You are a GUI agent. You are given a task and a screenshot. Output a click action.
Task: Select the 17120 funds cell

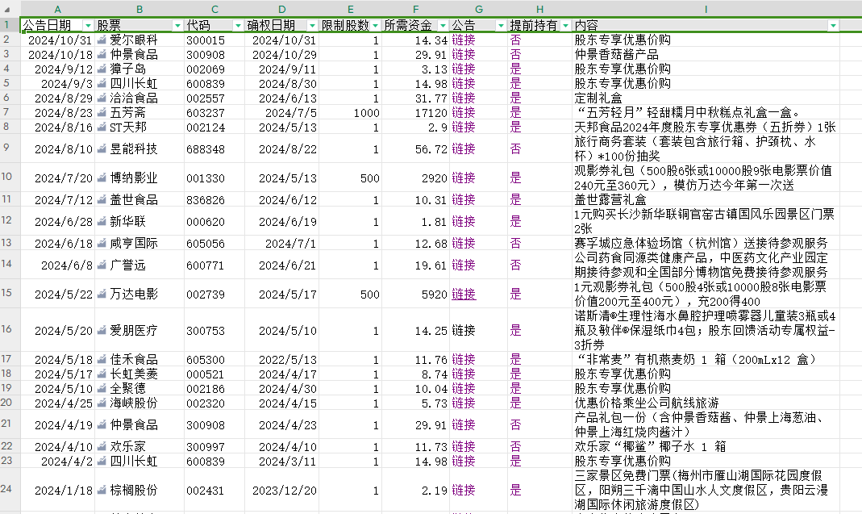[x=415, y=112]
